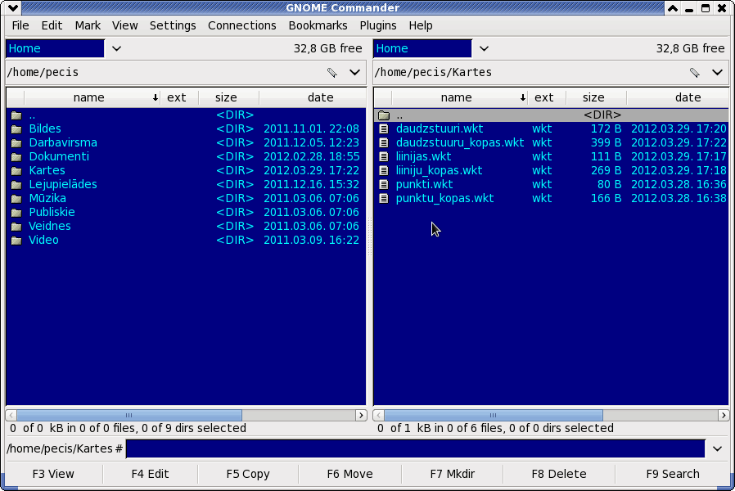Focus the command line input field
The image size is (735, 491).
[415, 448]
